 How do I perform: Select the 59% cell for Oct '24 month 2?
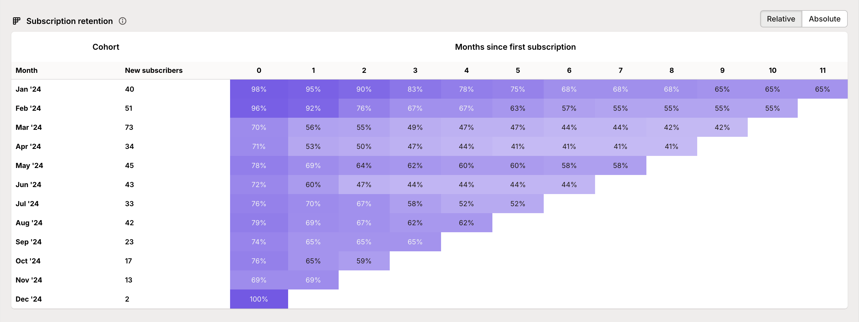[364, 261]
